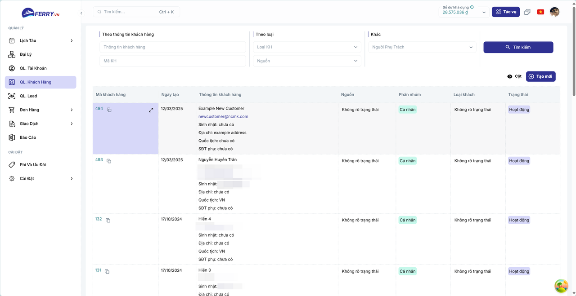Click the copy icon next to code 131
Screen dimensions: 576x296
[x=107, y=271]
